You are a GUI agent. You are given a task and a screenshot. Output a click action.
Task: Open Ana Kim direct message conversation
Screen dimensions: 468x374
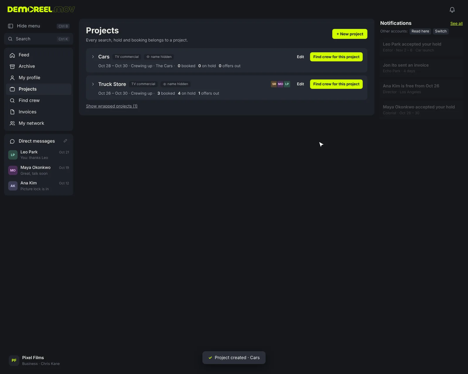point(39,186)
